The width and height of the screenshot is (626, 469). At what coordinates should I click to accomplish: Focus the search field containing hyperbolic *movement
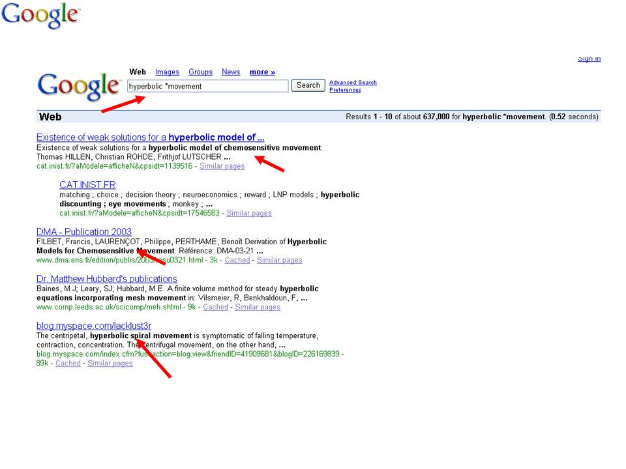[x=207, y=86]
